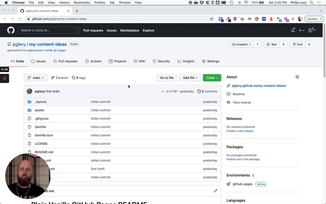Expand the main branch dropdown
This screenshot has width=326, height=204.
[36, 78]
